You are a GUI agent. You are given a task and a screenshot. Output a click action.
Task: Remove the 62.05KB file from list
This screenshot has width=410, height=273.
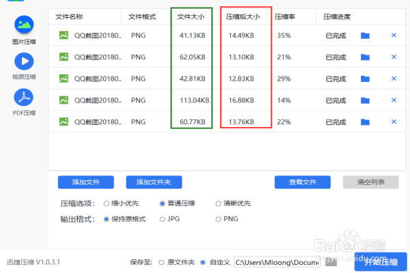(394, 57)
